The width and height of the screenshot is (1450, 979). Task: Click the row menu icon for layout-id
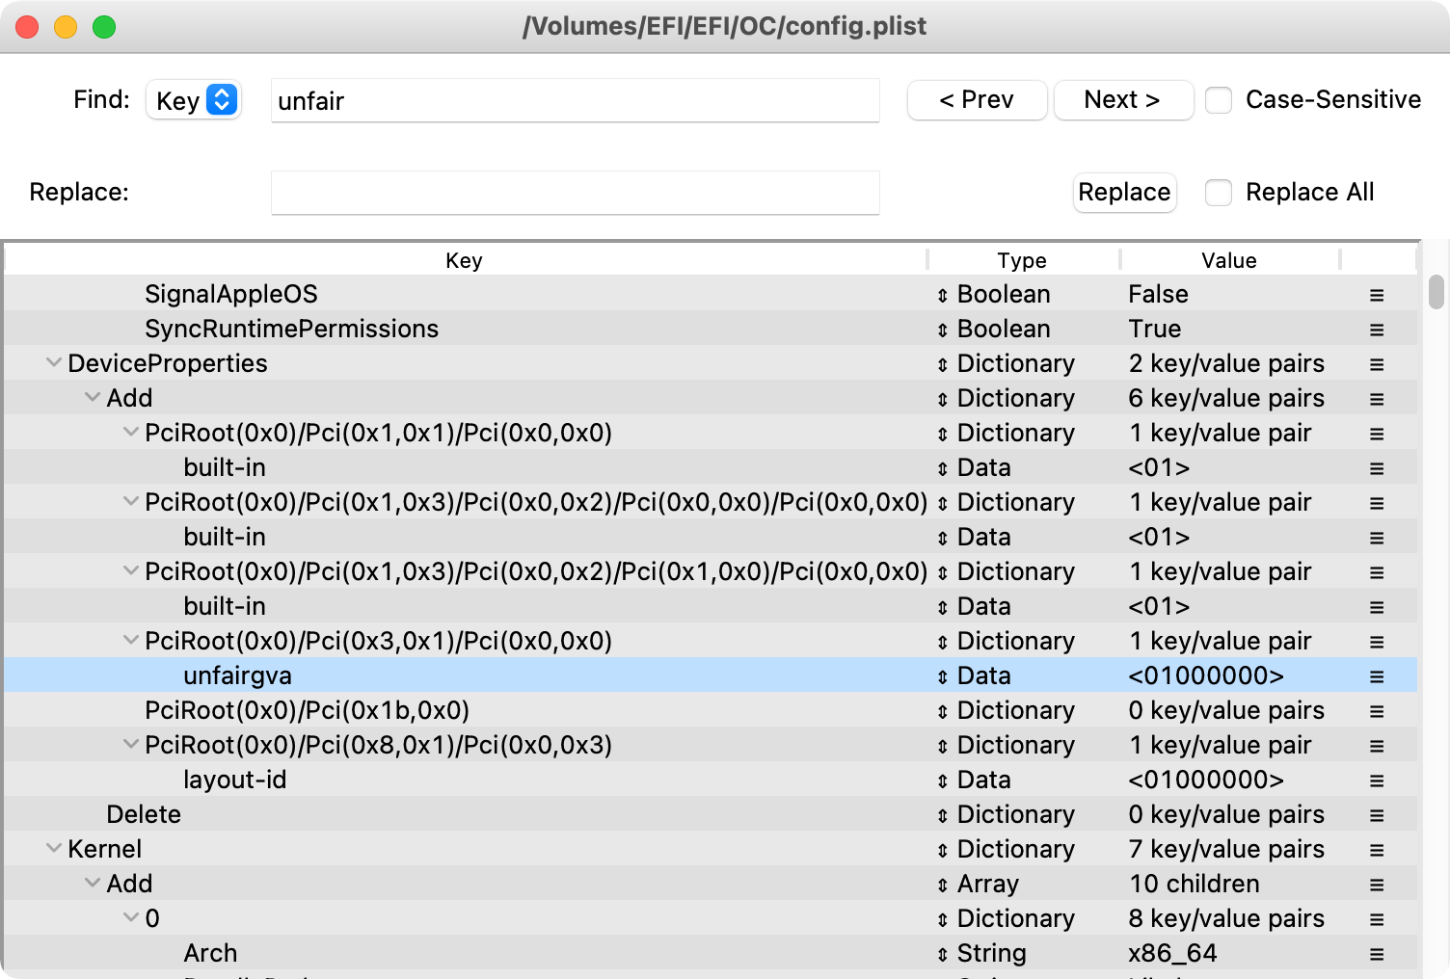(x=1377, y=781)
